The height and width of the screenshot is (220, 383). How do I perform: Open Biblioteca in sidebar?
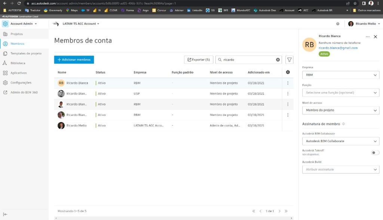click(18, 63)
